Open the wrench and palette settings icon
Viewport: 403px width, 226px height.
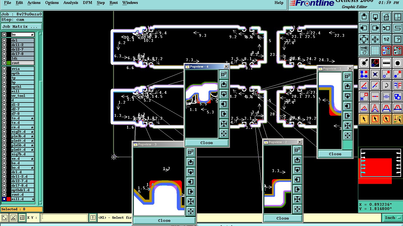[364, 51]
